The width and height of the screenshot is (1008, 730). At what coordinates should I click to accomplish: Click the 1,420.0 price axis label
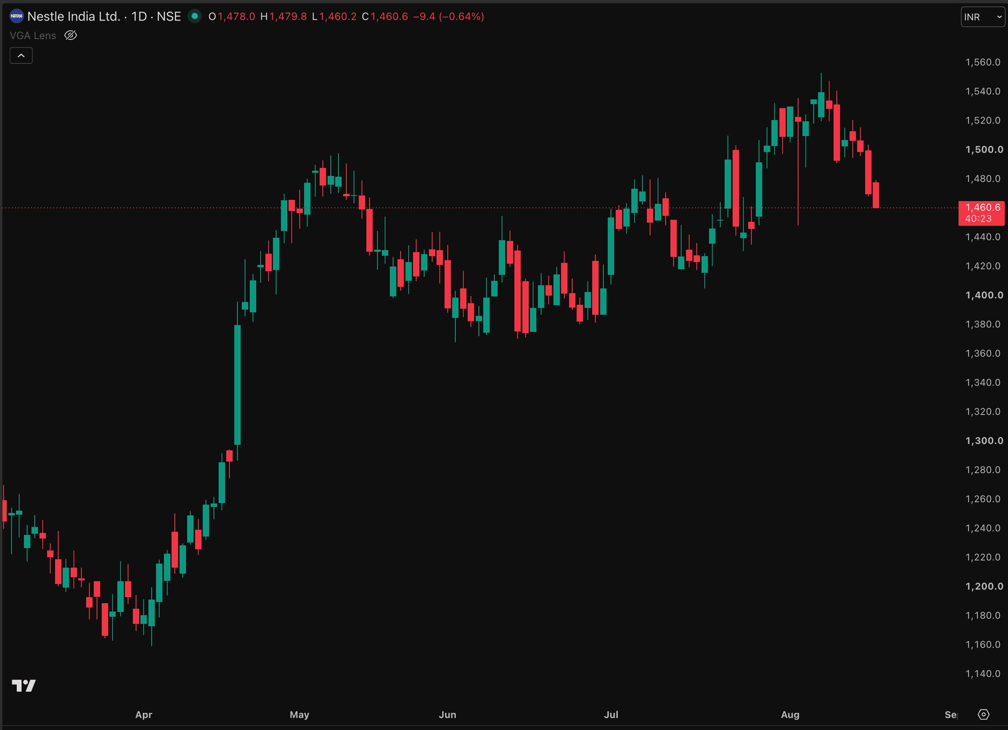(983, 266)
